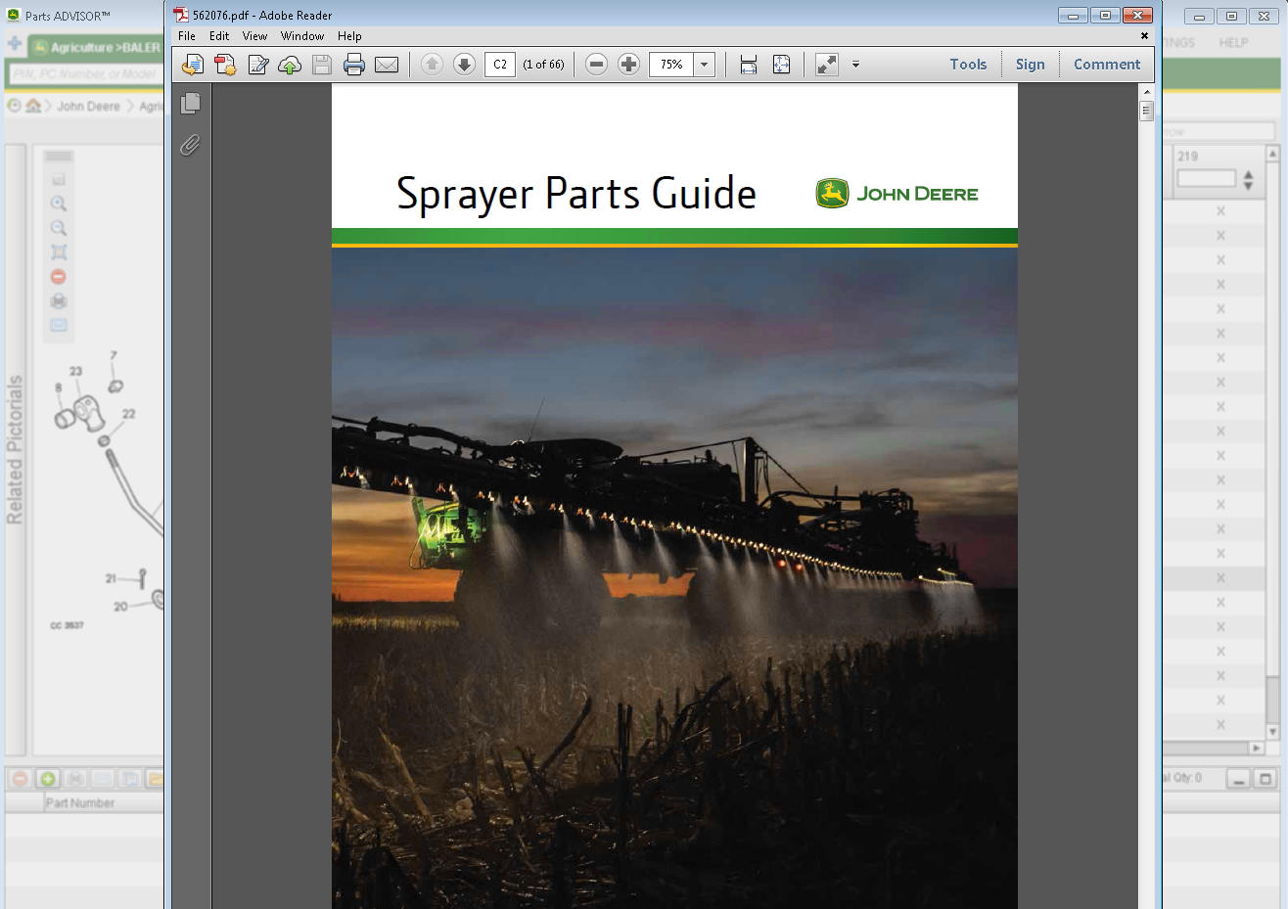Click the Part Number column header

coord(80,802)
